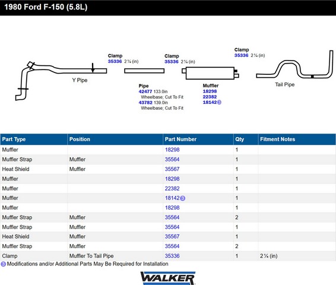Open pipe part 43782 link

pyautogui.click(x=145, y=103)
